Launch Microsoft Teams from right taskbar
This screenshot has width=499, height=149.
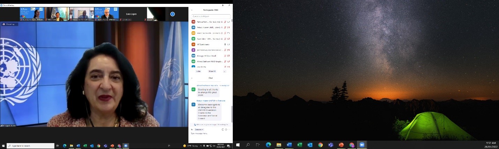331,145
